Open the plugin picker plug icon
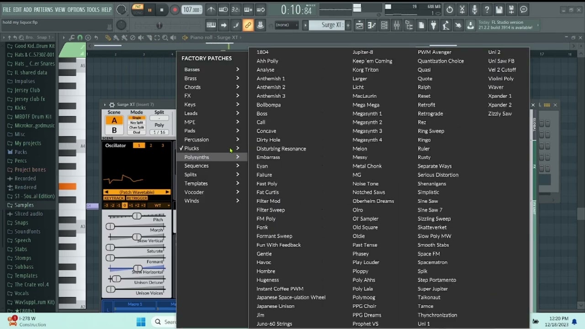 pos(433,25)
